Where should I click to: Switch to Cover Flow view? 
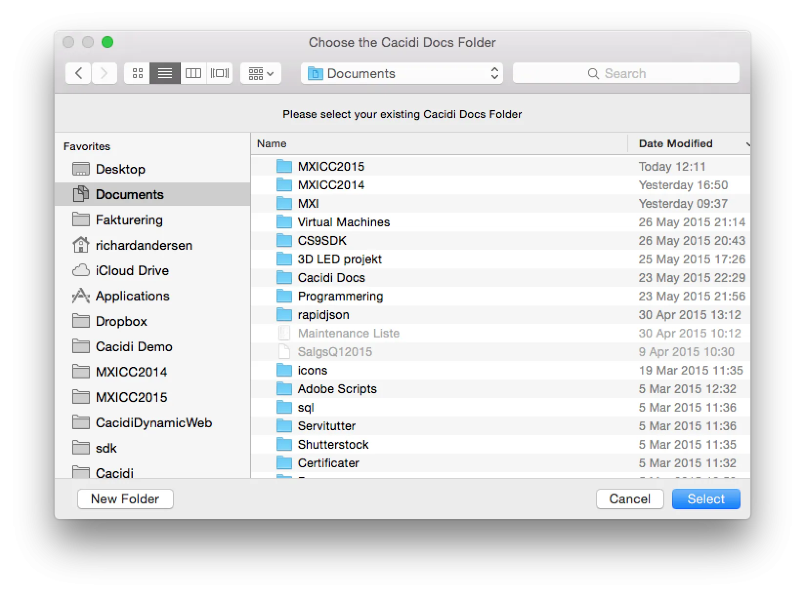point(220,74)
